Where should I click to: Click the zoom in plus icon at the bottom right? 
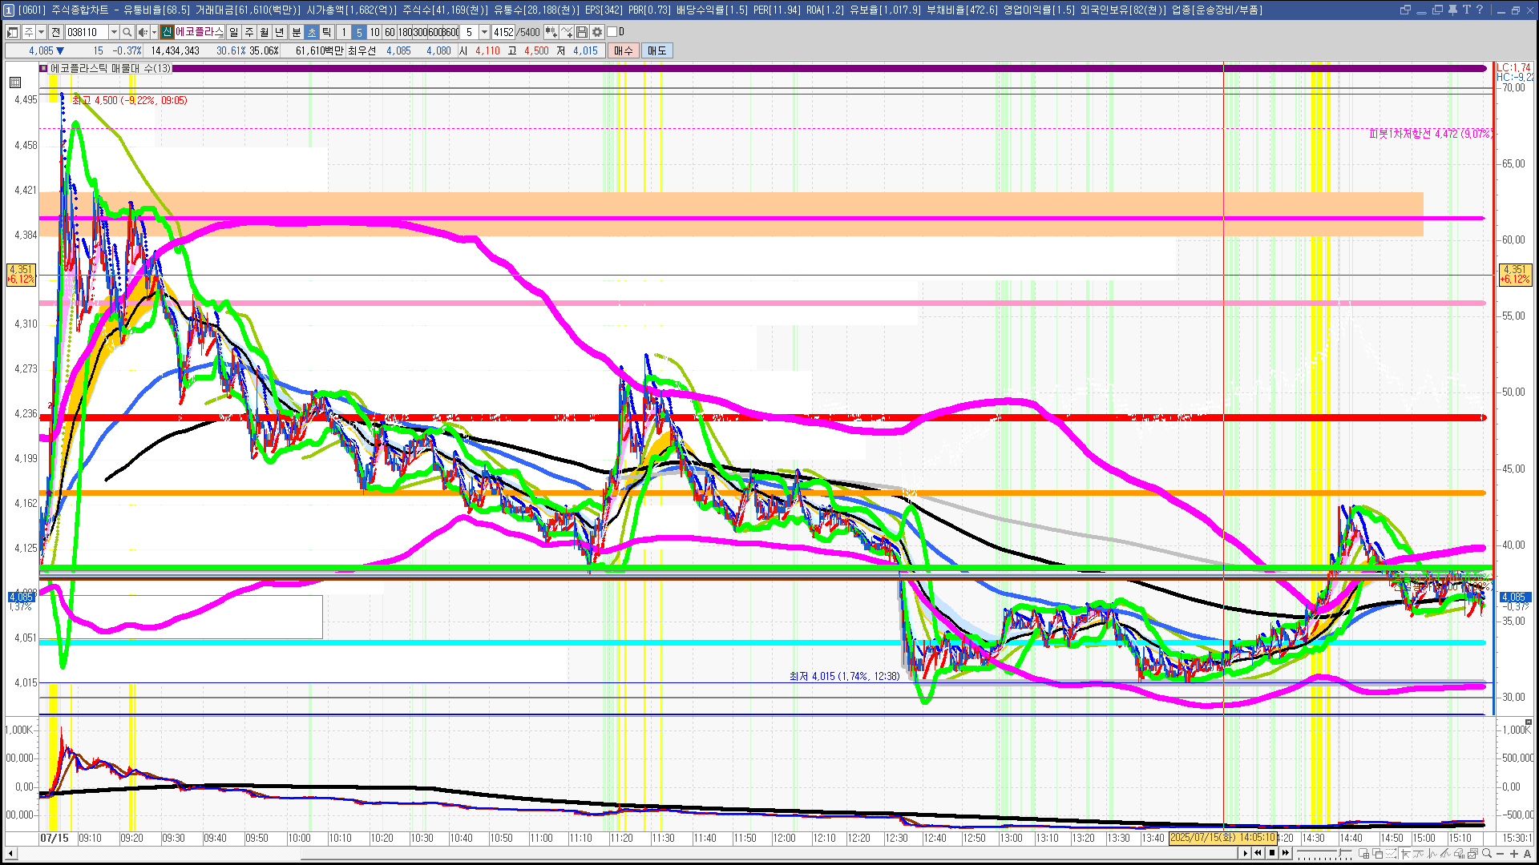click(1513, 853)
